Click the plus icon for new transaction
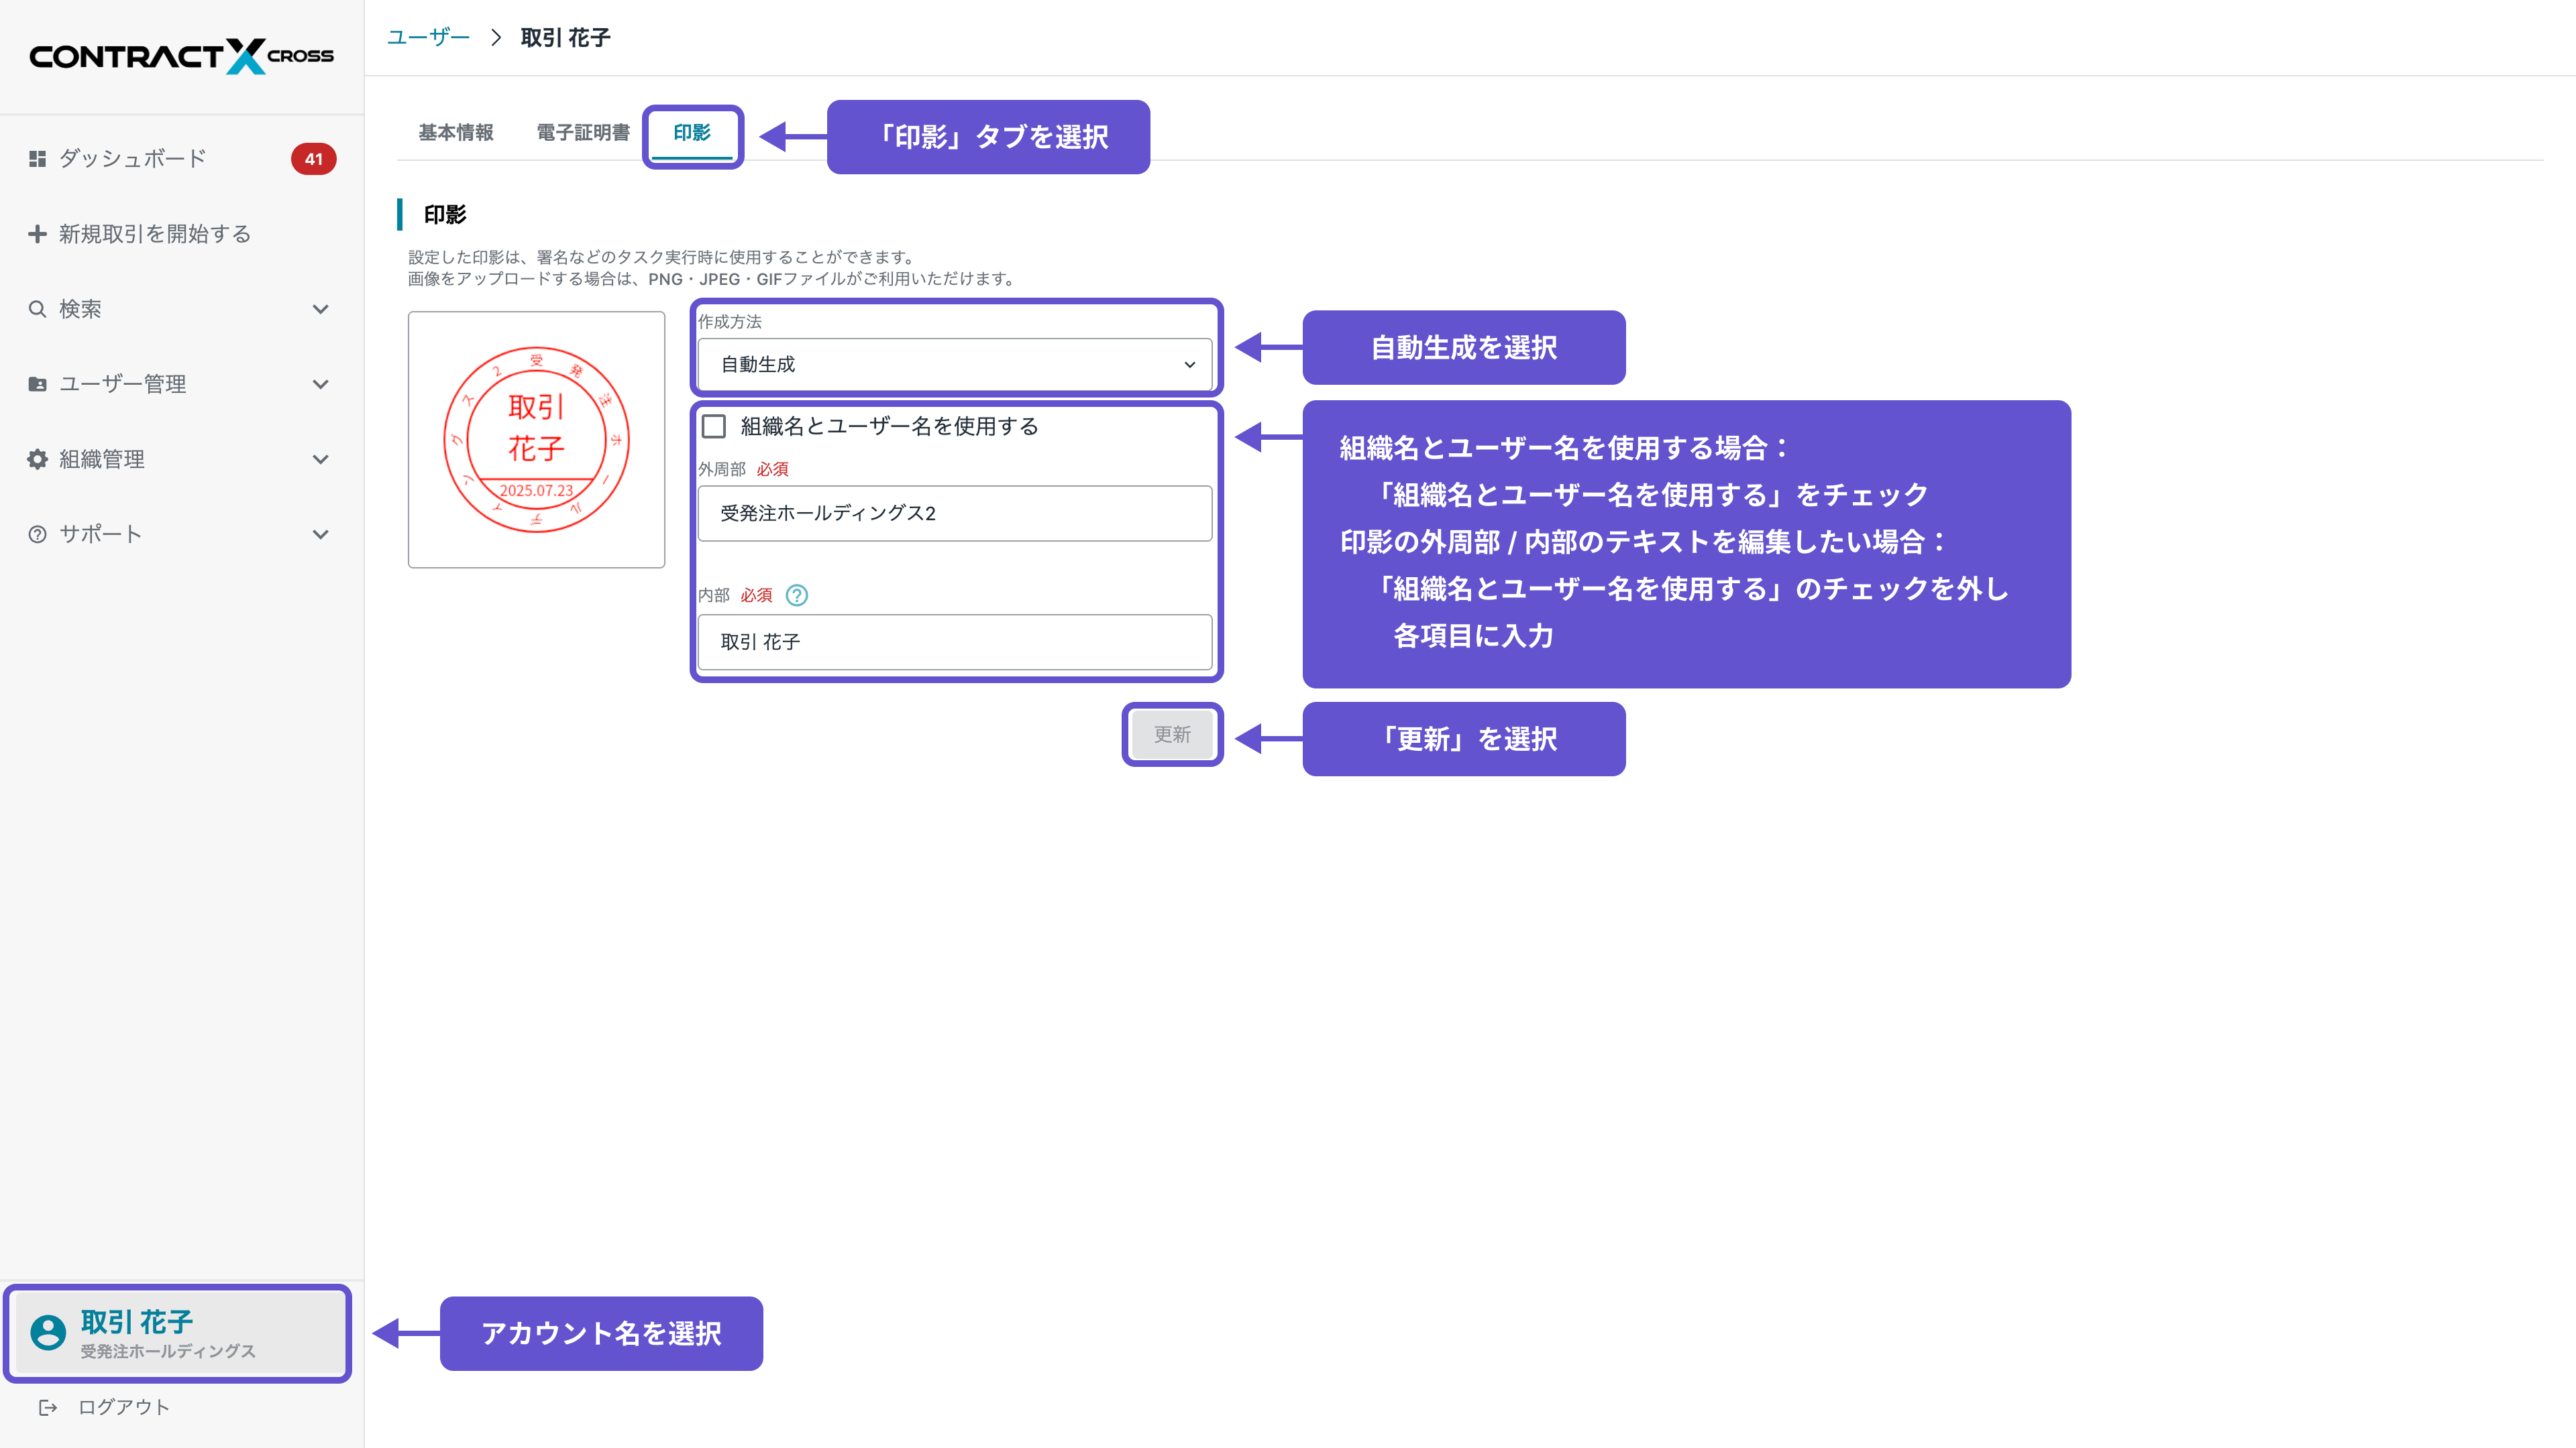This screenshot has height=1448, width=2576. pos(37,234)
